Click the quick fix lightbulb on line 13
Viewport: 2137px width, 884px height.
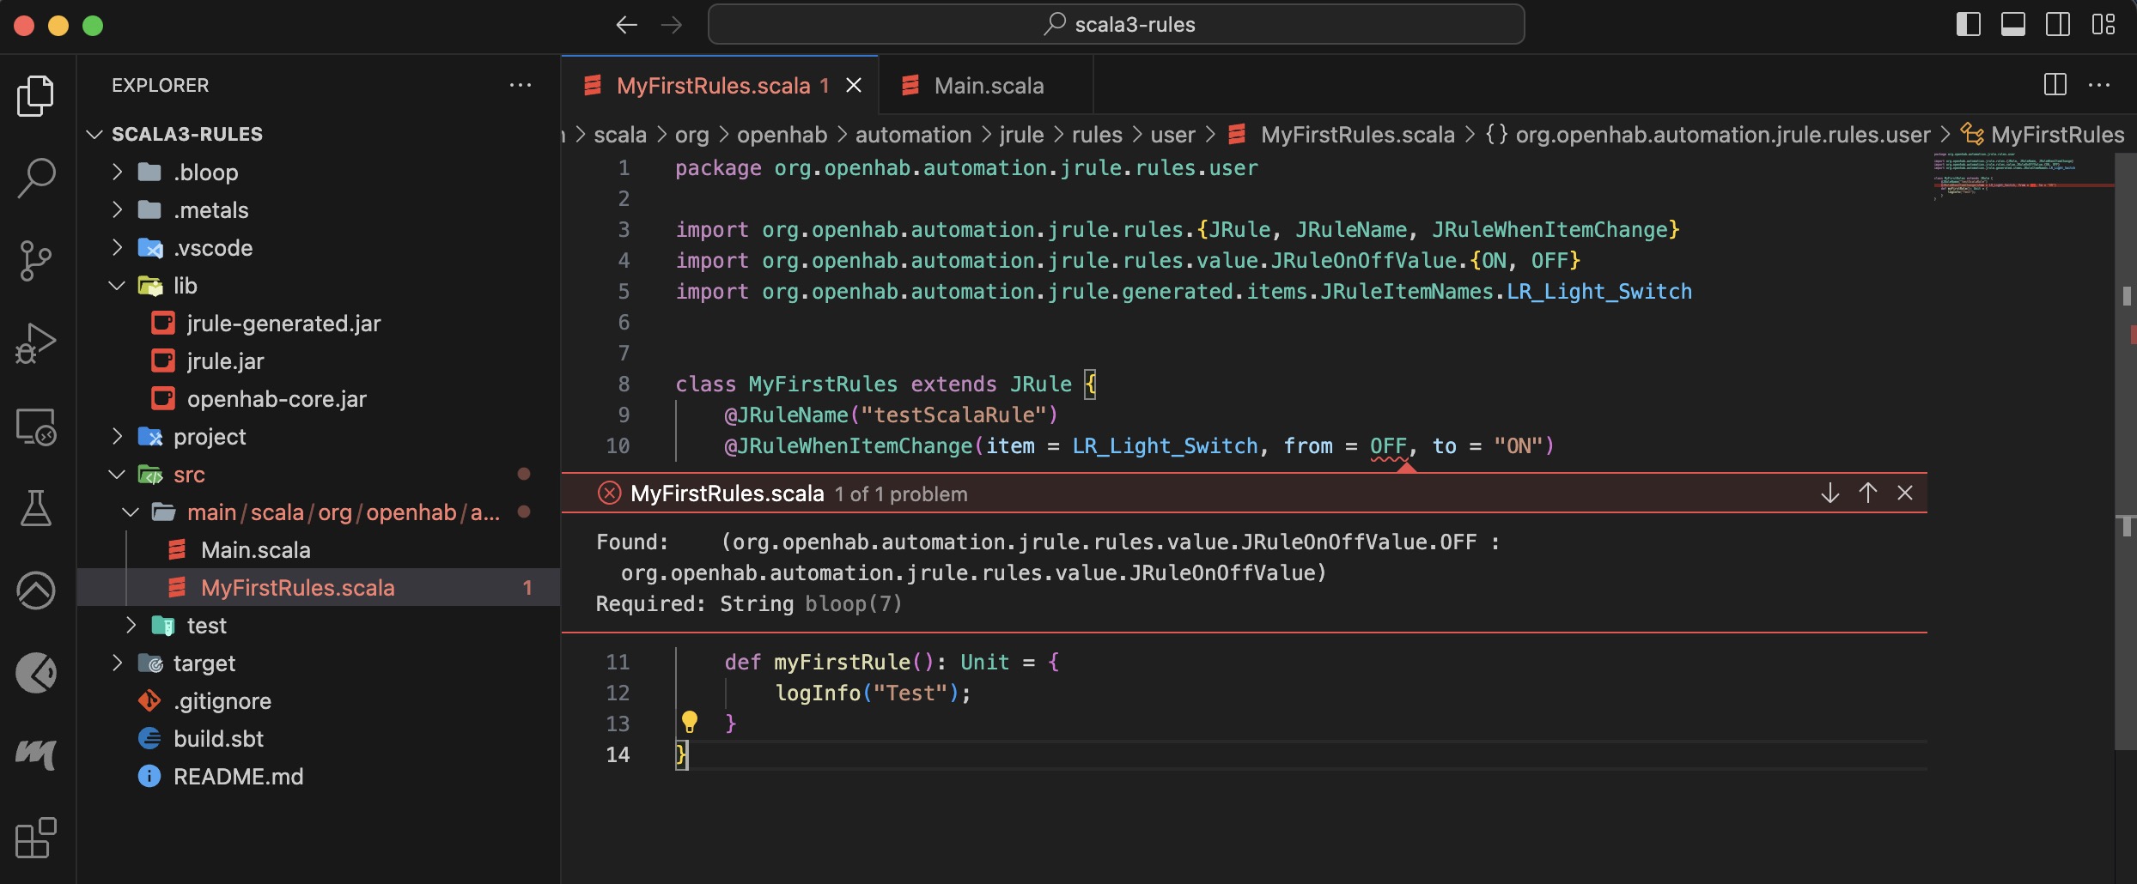[691, 723]
